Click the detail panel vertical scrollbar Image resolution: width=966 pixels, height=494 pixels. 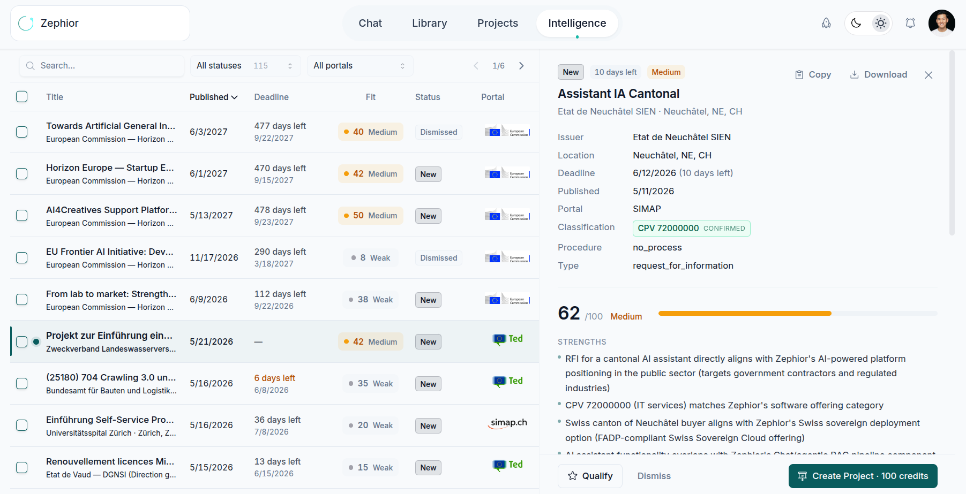(x=952, y=143)
